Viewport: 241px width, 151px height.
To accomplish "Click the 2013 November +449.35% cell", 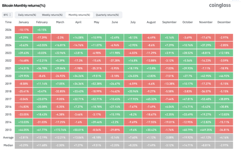I will pos(205,130).
